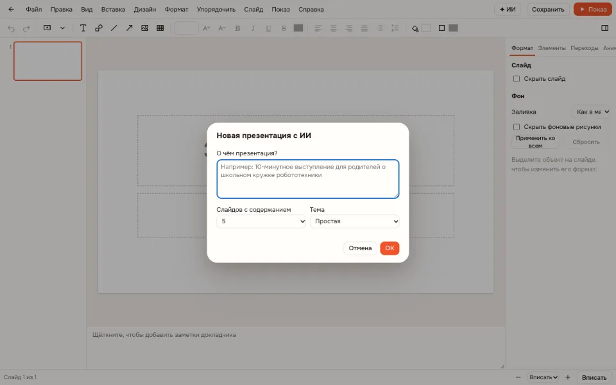Click the insert shapes icon
616x385 pixels.
[99, 28]
